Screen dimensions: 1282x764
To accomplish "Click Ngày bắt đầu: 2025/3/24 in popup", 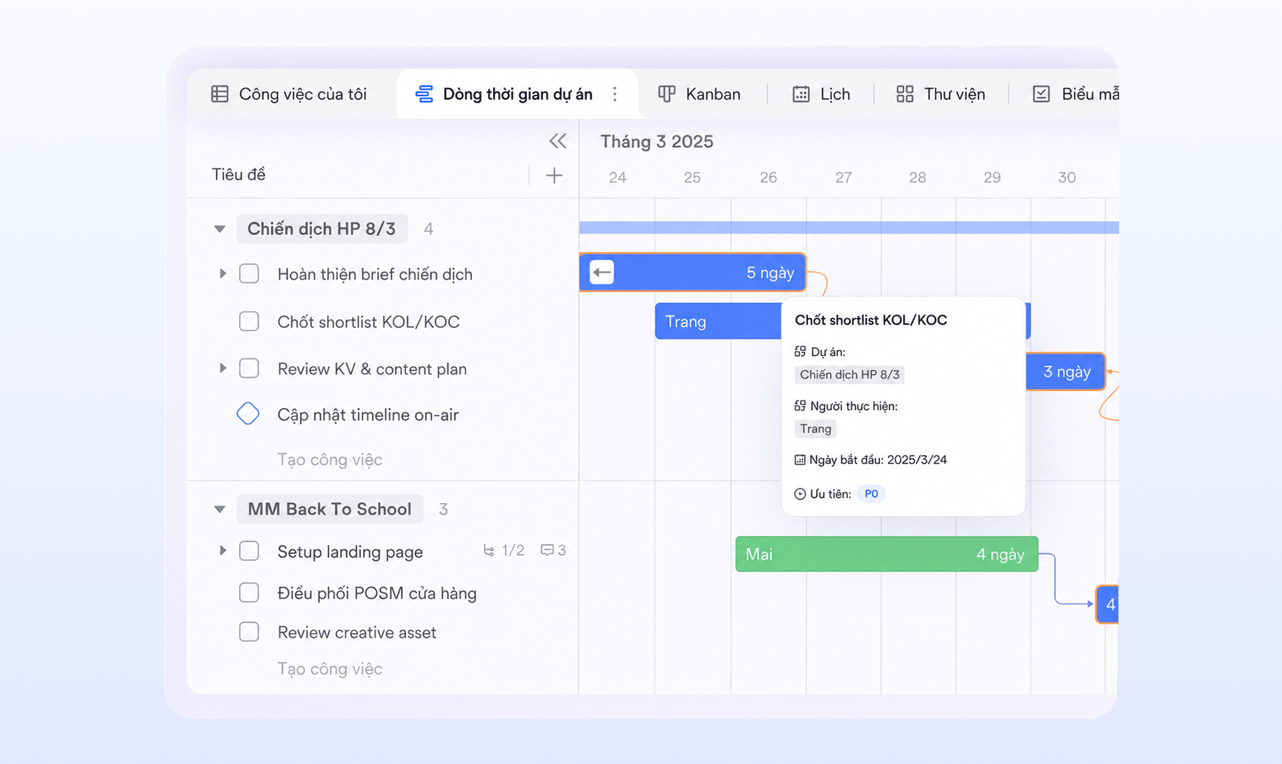I will click(871, 459).
